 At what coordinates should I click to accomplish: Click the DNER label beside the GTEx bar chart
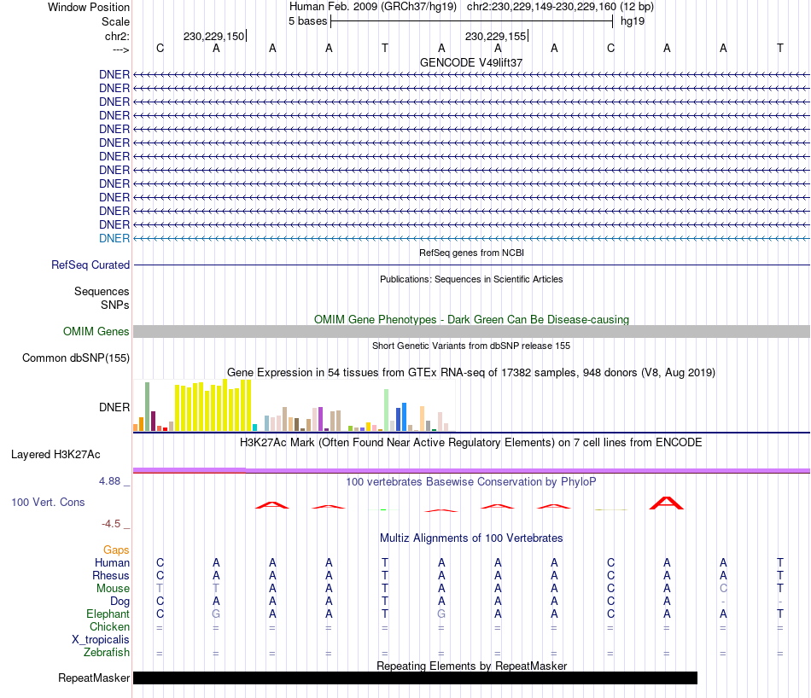tap(114, 407)
